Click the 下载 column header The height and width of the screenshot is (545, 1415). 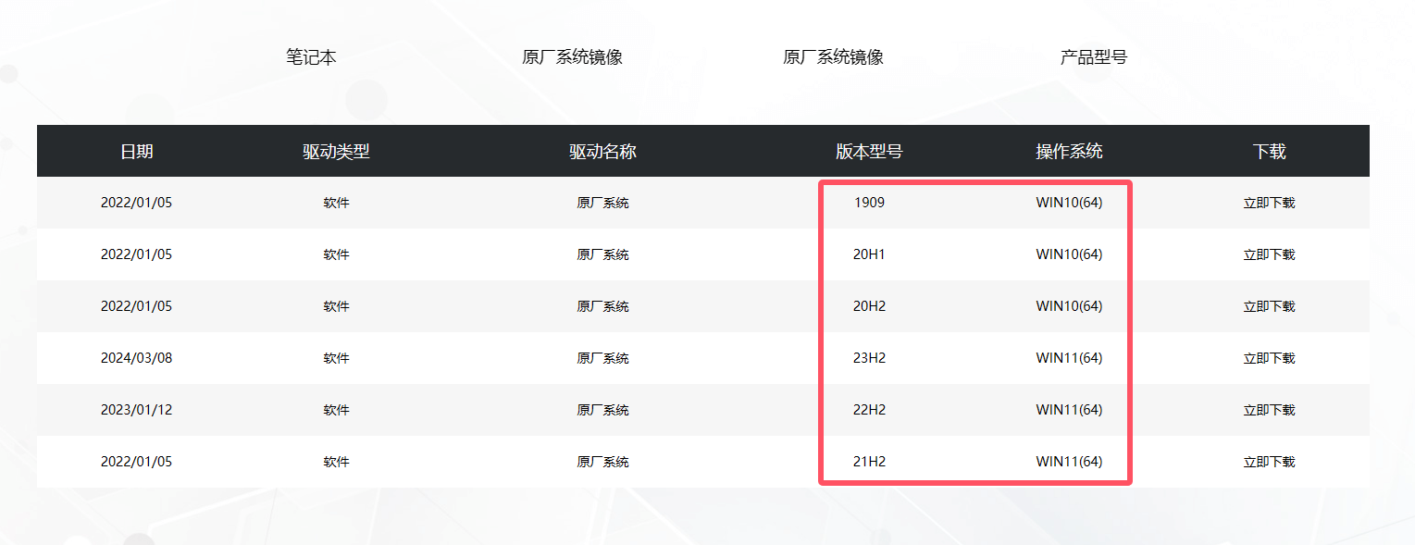[x=1269, y=151]
